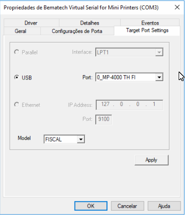This screenshot has height=215, width=185.
Task: Click the 0_MP-4000 TH FI port text
Action: click(116, 77)
